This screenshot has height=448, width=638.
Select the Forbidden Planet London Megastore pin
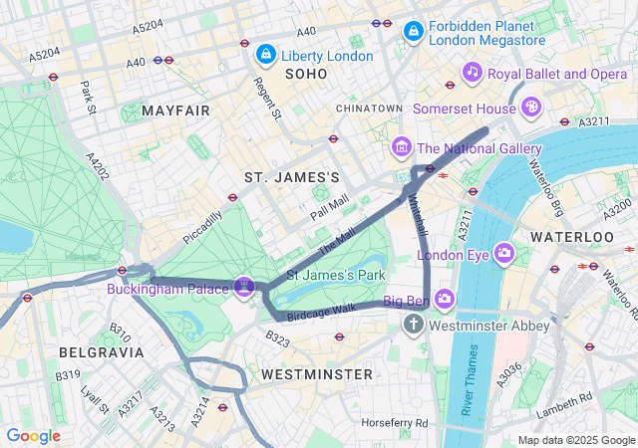click(414, 32)
